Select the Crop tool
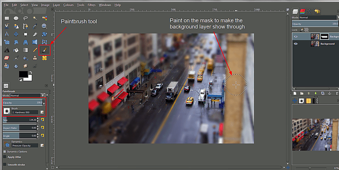 pos(35,34)
